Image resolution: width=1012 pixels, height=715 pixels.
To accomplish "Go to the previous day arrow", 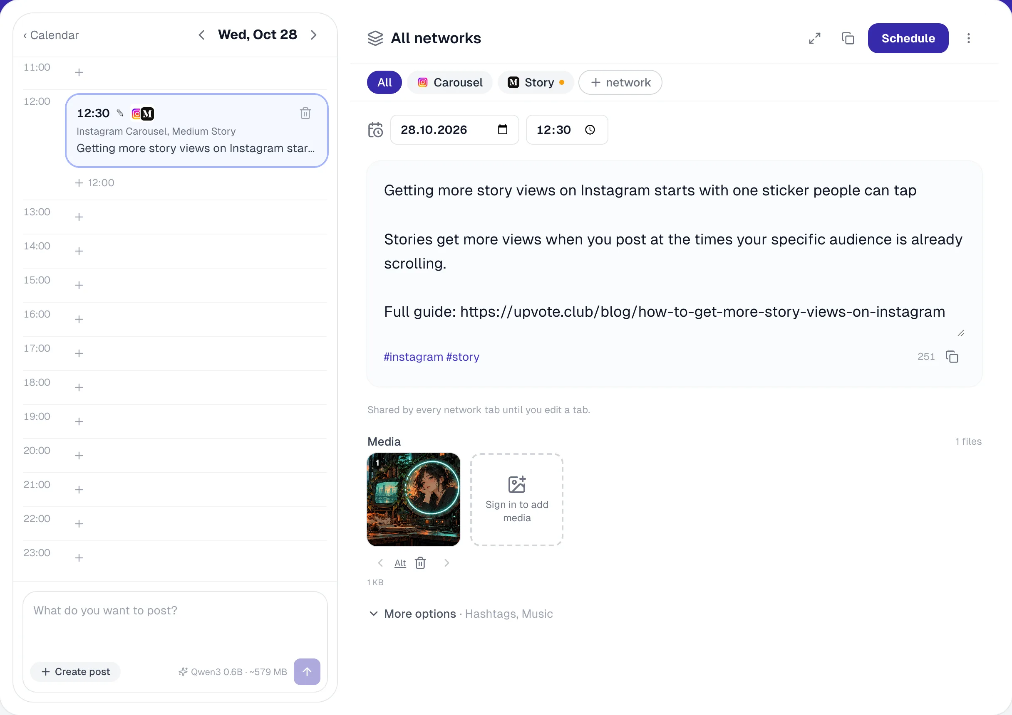I will 201,35.
